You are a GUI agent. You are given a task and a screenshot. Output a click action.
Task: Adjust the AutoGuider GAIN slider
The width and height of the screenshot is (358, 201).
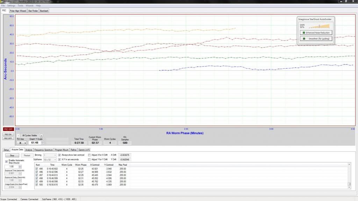click(x=319, y=26)
